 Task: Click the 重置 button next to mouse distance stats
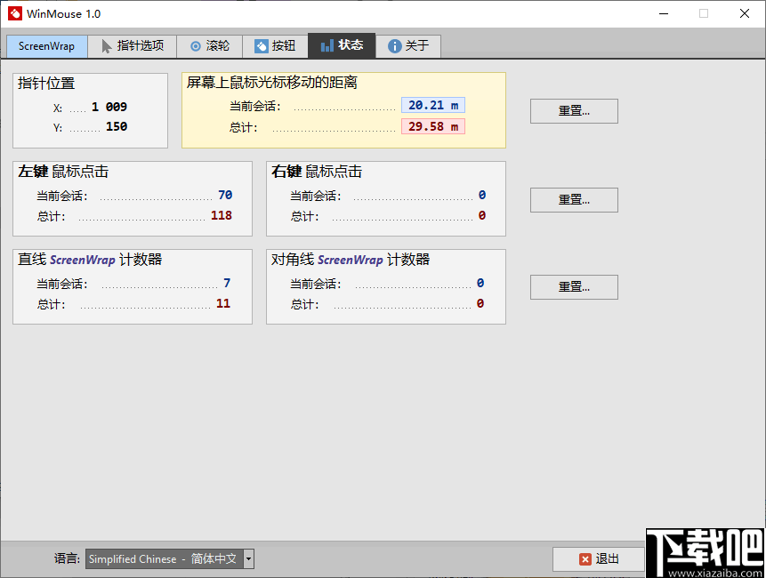coord(574,110)
